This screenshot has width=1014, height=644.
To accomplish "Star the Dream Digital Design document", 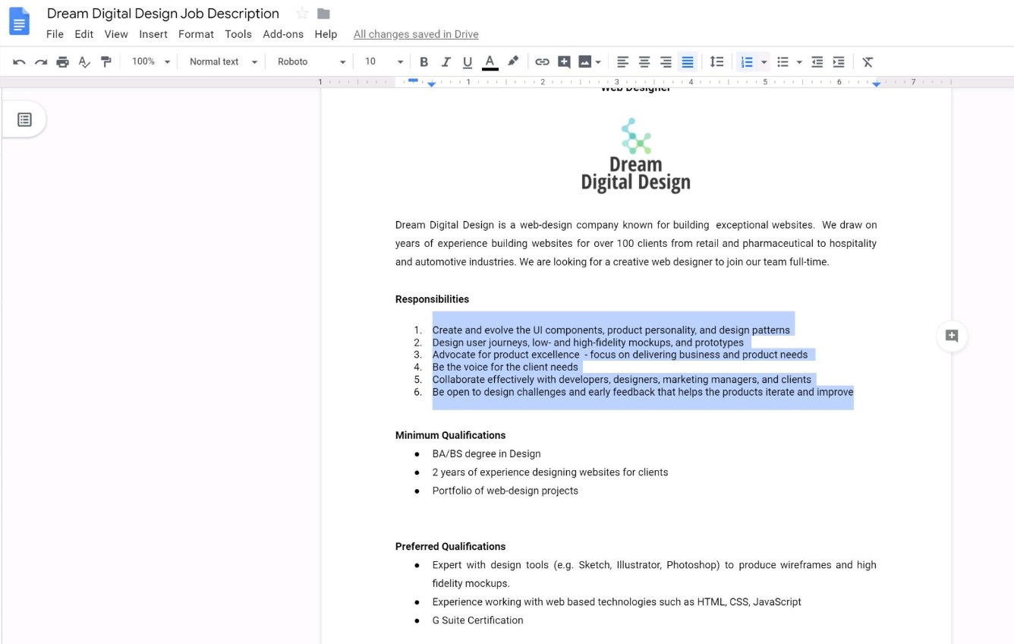I will click(302, 14).
